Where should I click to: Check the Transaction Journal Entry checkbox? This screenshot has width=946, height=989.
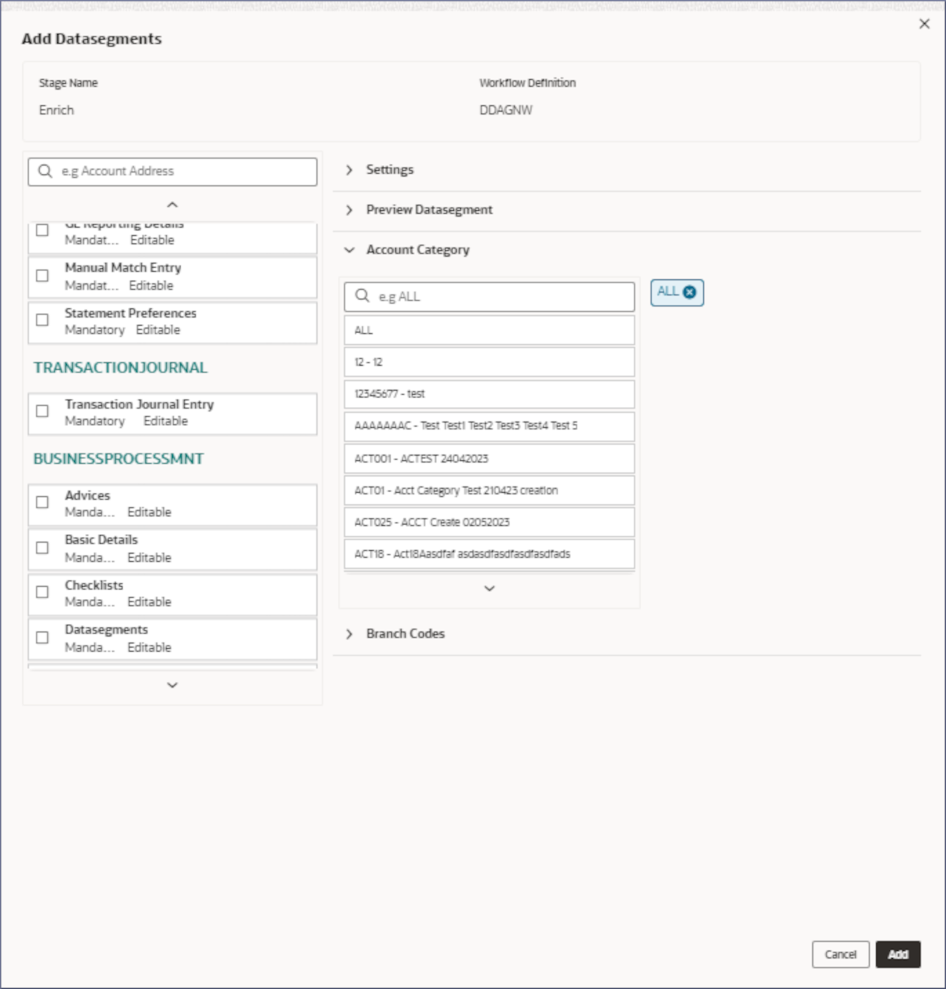coord(42,411)
